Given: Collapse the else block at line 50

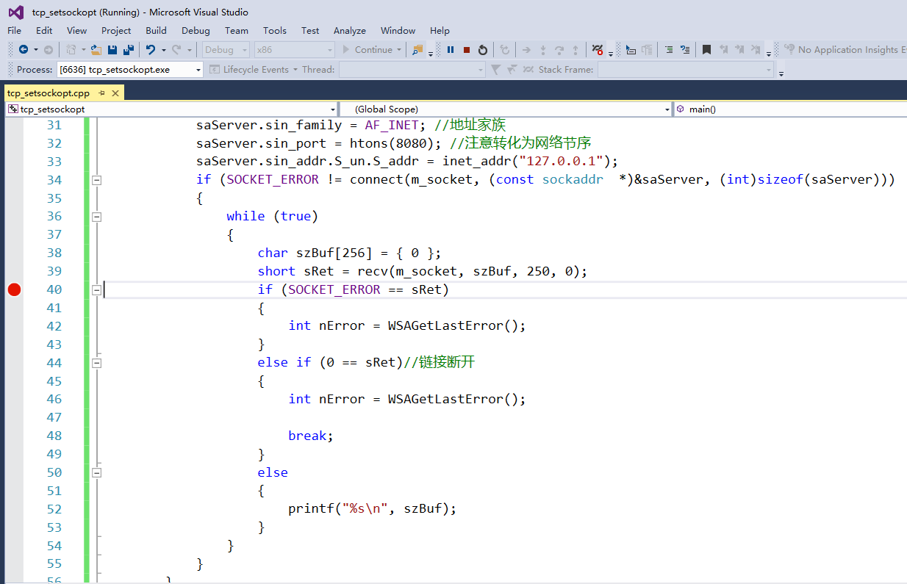Looking at the screenshot, I should click(96, 472).
